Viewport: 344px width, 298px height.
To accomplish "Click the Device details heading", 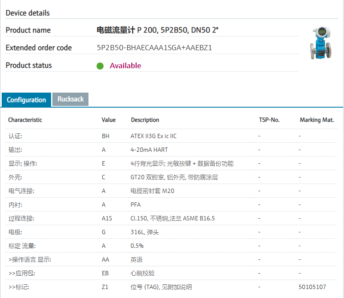I will 27,13.
